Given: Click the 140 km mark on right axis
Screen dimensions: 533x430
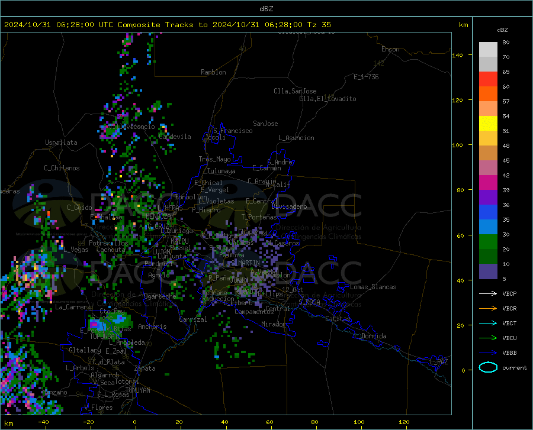Looking at the screenshot, I should tap(457, 55).
